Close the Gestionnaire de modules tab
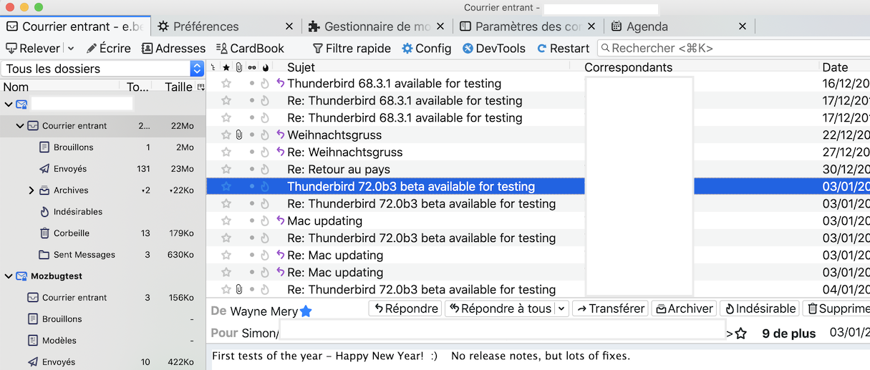This screenshot has width=870, height=370. pos(440,26)
